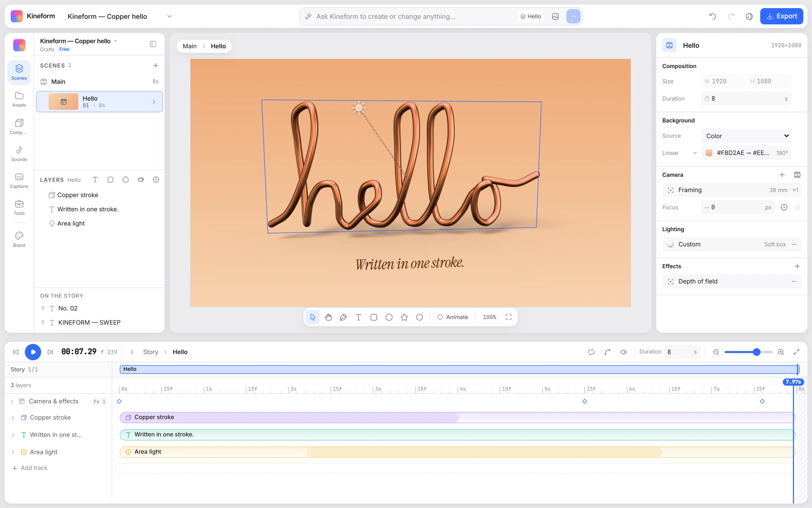Toggle the motion path curve icon
Viewport: 812px width, 508px height.
pos(607,352)
